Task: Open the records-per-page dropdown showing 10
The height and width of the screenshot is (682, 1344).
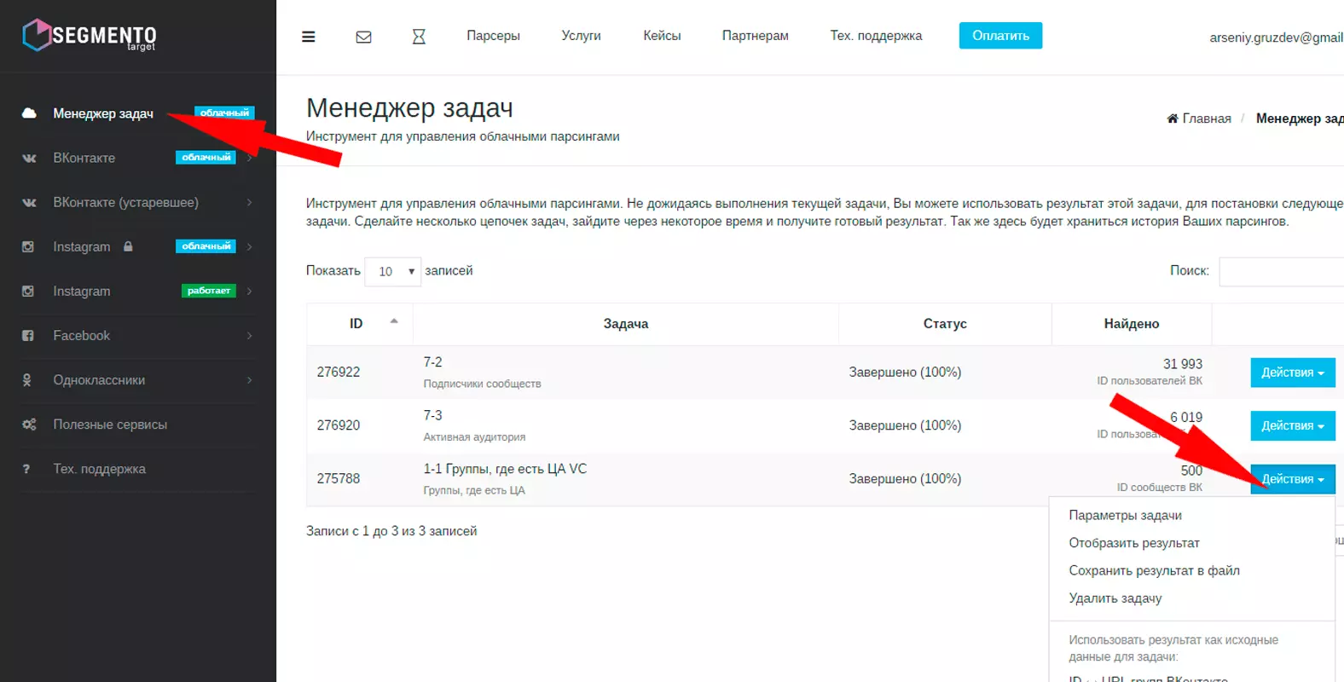Action: 393,271
